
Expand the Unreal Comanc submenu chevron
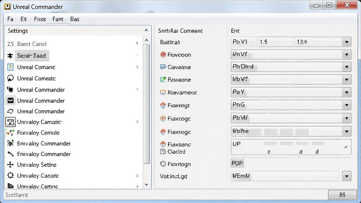137,67
